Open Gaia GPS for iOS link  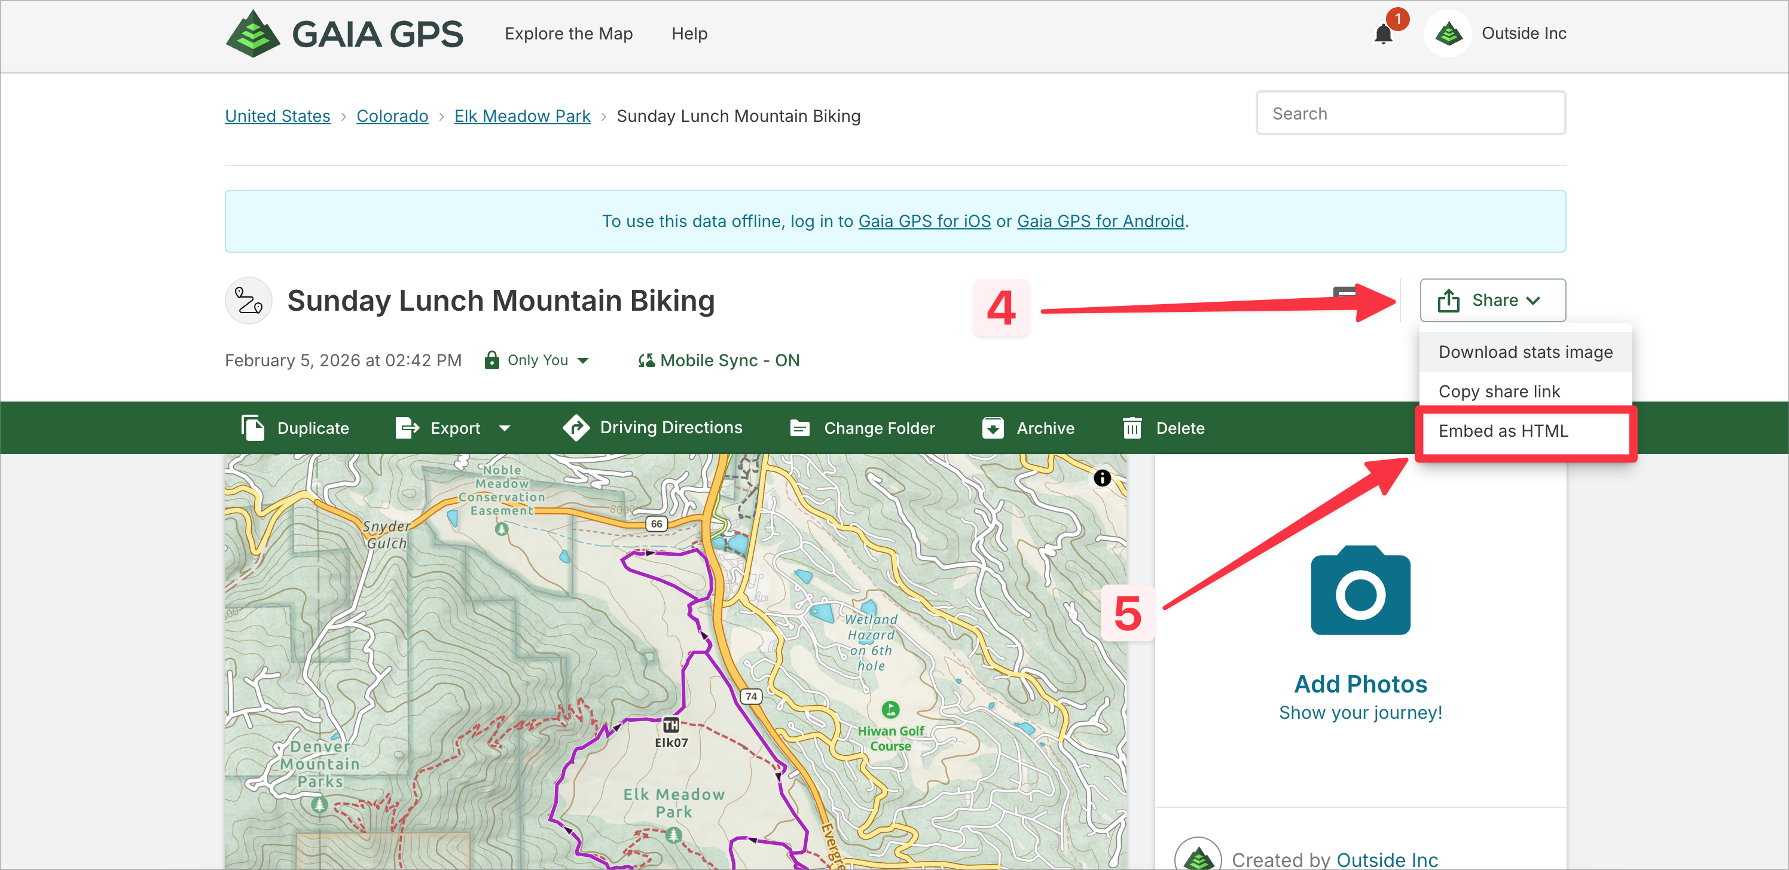(924, 221)
